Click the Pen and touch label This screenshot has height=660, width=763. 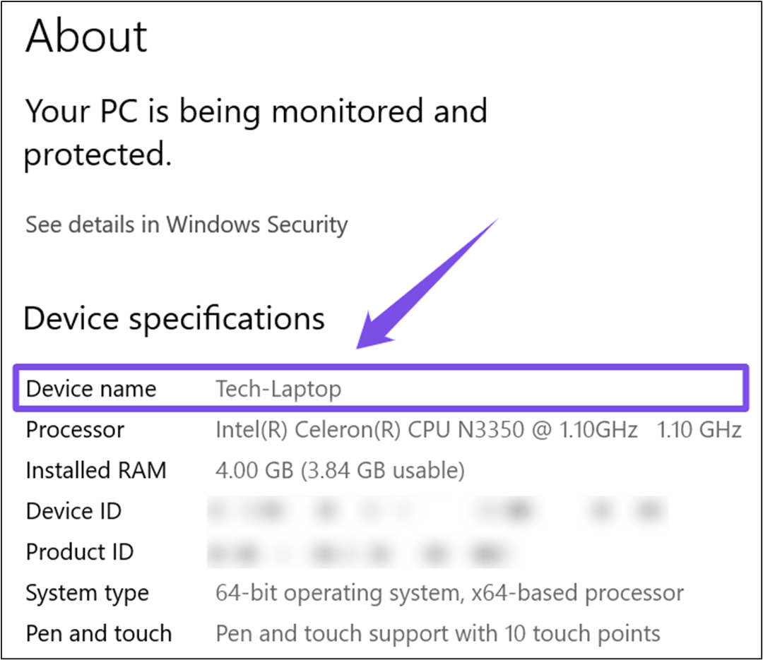point(99,633)
